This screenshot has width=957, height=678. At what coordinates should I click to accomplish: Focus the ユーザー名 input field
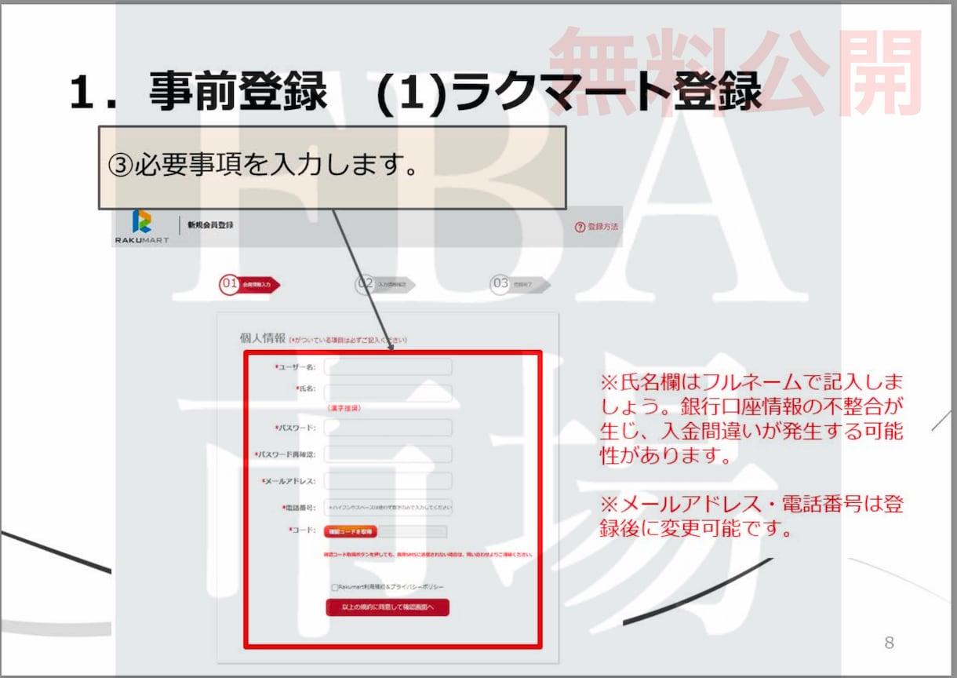coord(388,367)
